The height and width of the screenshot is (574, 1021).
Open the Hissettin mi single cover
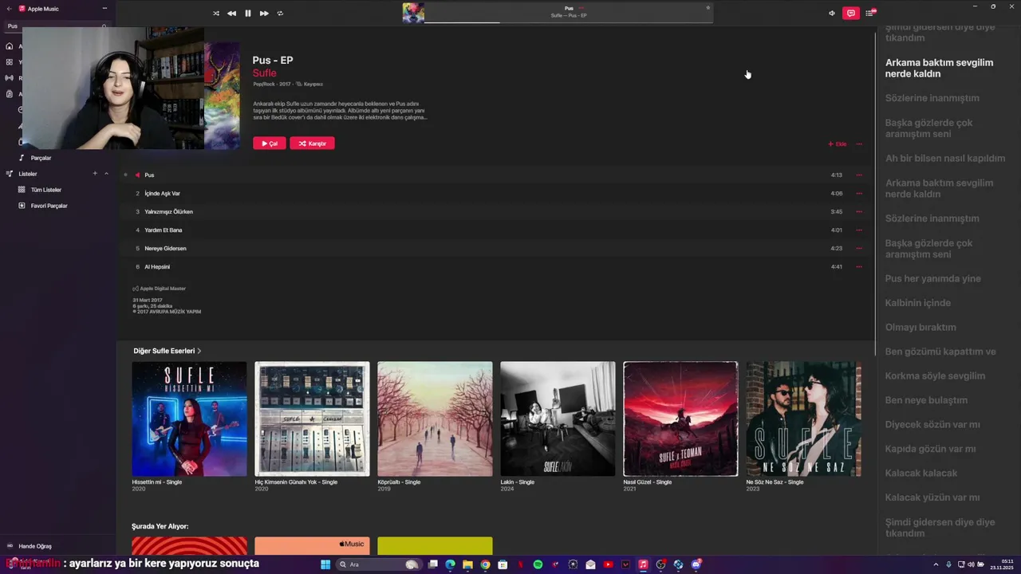(x=189, y=419)
